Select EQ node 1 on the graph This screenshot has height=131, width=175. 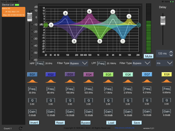51,25
